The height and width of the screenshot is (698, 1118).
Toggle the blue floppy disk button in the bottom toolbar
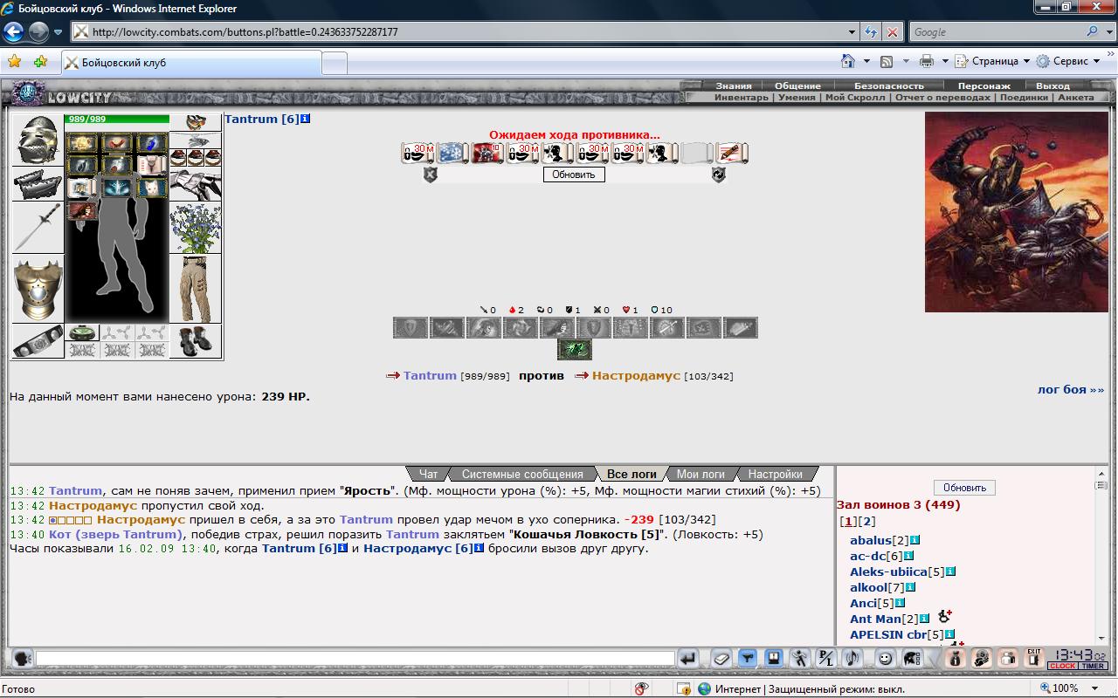pyautogui.click(x=773, y=658)
